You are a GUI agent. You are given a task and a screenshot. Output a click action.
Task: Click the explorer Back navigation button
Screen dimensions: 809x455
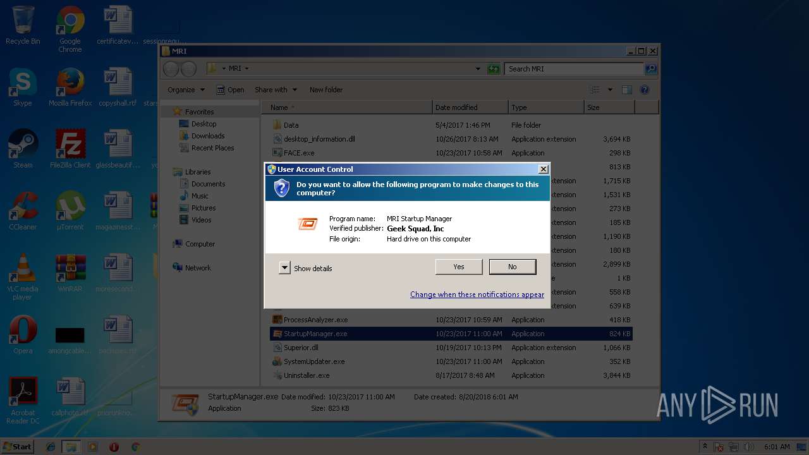point(171,69)
